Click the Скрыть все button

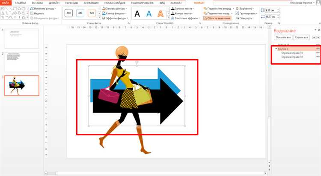301,38
